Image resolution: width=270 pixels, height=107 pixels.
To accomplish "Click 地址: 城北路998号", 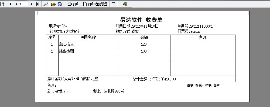I will (108, 91).
